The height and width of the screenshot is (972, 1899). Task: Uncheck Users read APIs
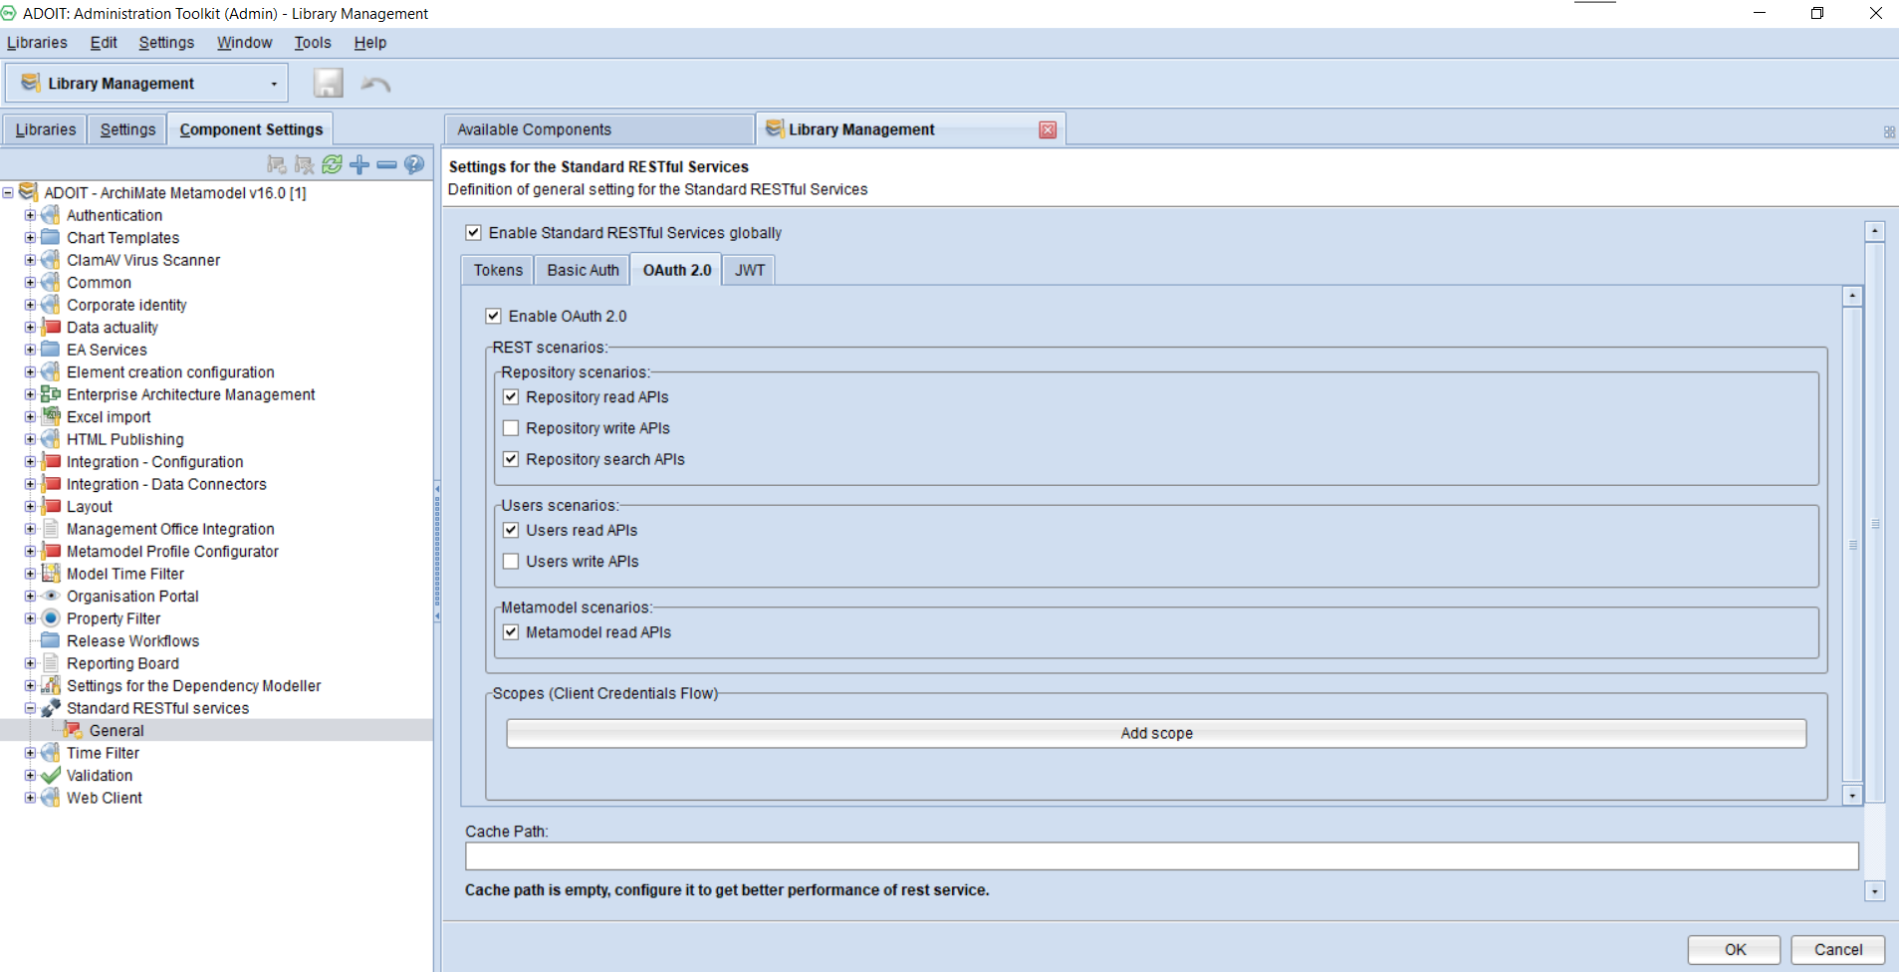coord(511,530)
